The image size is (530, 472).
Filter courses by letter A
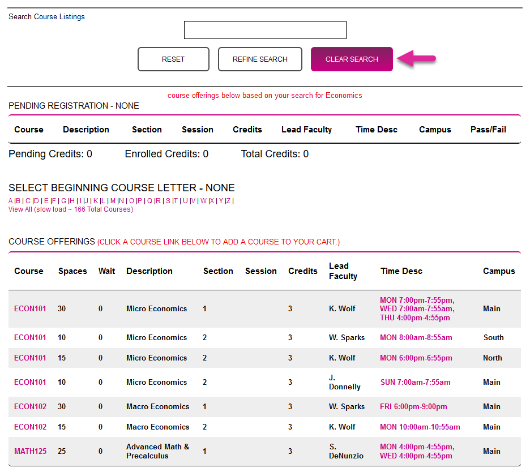pyautogui.click(x=11, y=201)
